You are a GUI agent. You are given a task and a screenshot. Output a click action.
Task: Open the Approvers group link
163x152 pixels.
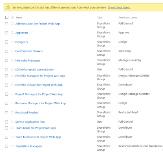click(x=22, y=33)
